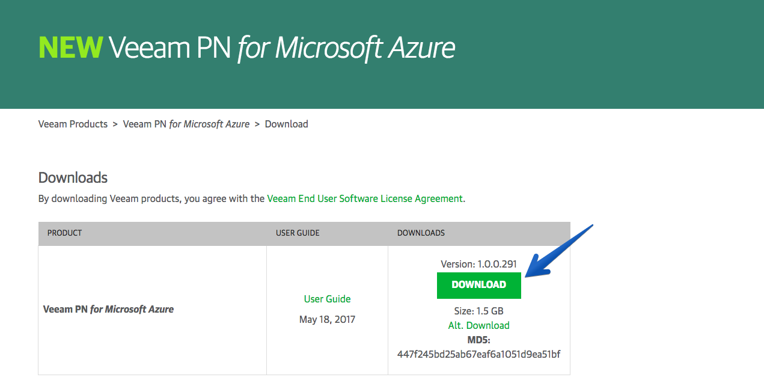The height and width of the screenshot is (392, 764).
Task: Open the Alt. Download link
Action: click(478, 325)
